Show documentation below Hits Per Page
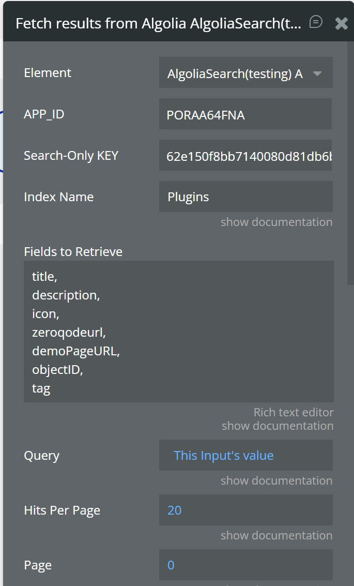 click(x=276, y=535)
